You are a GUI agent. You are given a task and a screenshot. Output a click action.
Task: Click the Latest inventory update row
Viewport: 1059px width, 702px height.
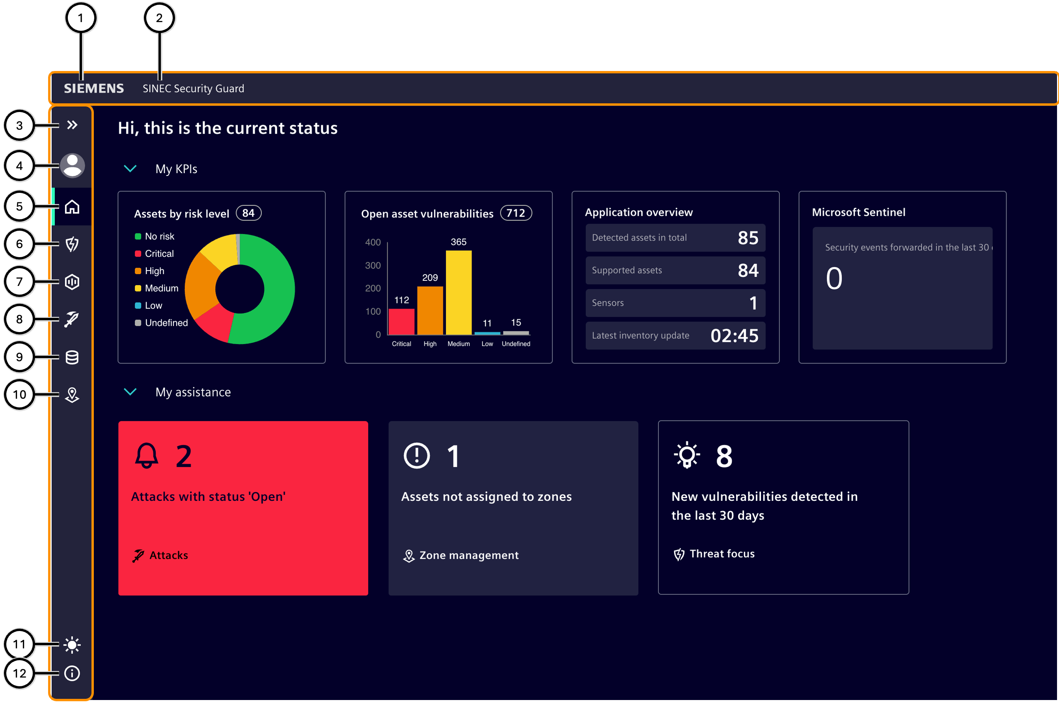coord(675,336)
